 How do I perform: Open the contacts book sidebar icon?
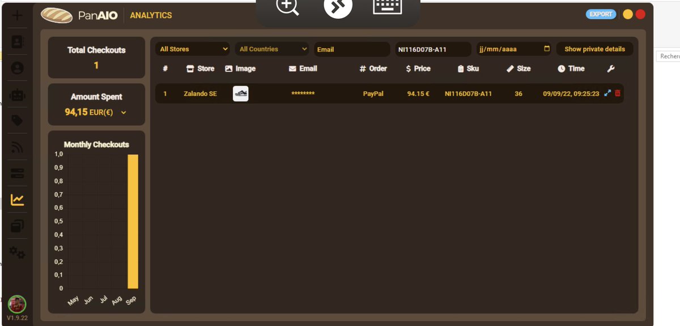(x=18, y=41)
